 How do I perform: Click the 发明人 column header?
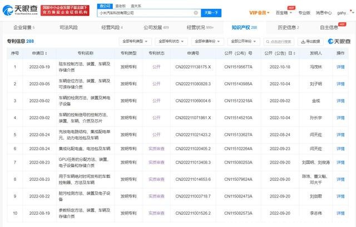click(316, 53)
